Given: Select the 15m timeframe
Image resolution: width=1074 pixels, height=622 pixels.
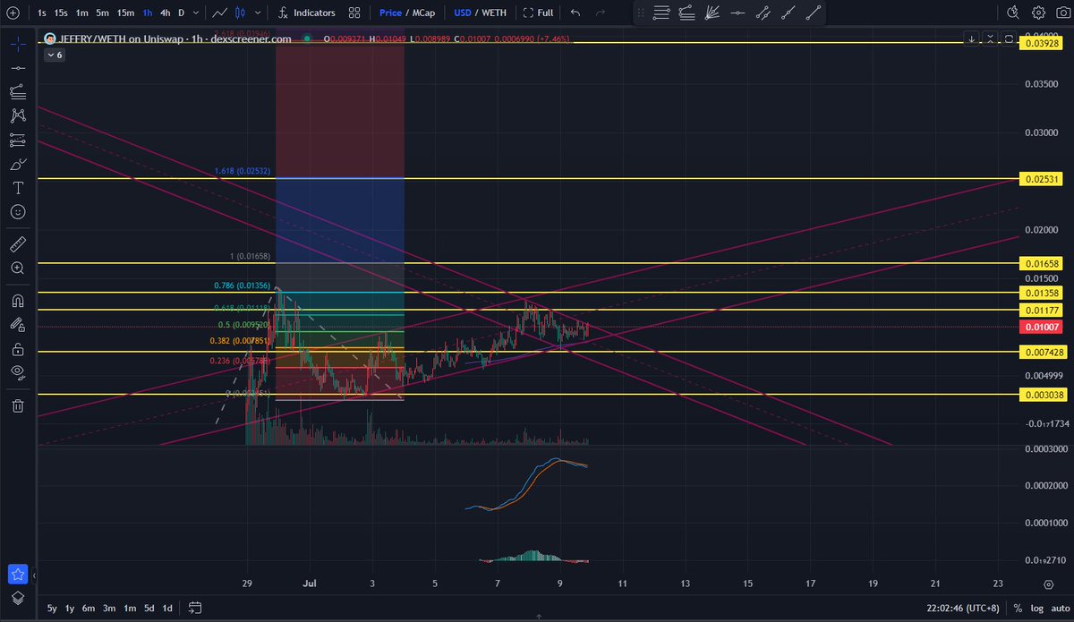Looking at the screenshot, I should point(126,13).
